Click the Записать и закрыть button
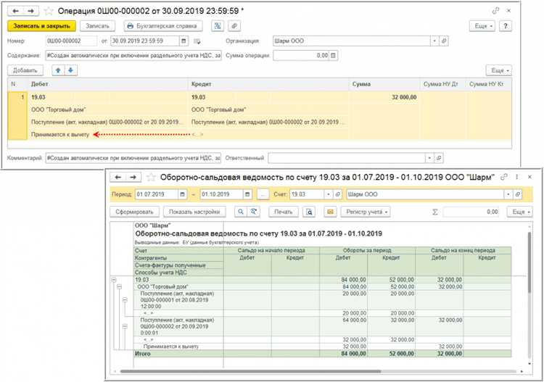This screenshot has height=382, width=544. click(41, 26)
